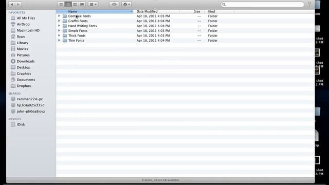Open AirDrop in the sidebar
Screen dimensions: 329x185
click(x=21, y=24)
